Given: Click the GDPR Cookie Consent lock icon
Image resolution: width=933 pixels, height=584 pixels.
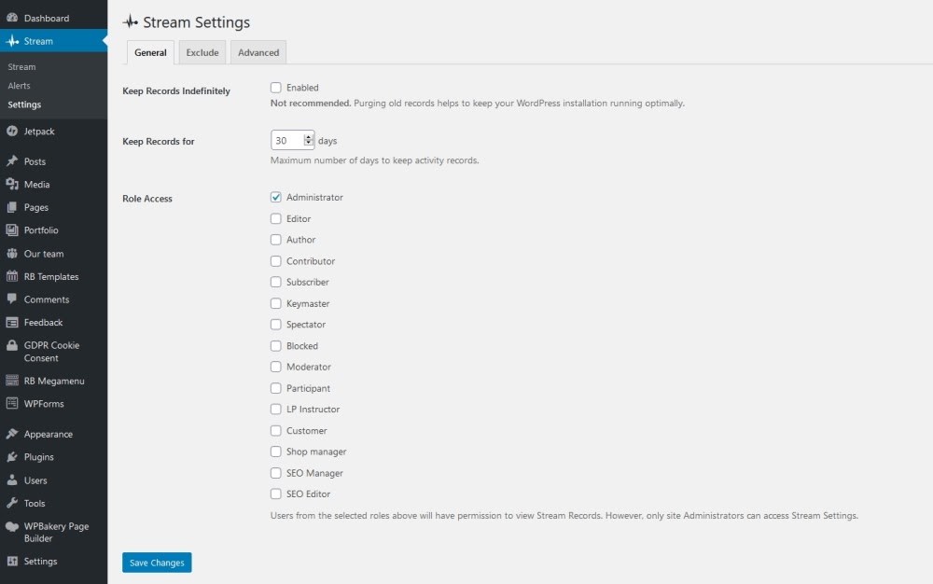Looking at the screenshot, I should coord(12,345).
